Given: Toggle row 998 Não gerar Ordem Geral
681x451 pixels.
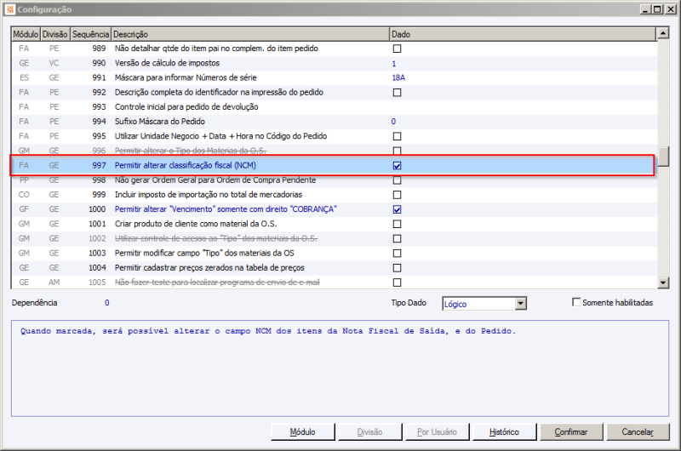Looking at the screenshot, I should pyautogui.click(x=397, y=180).
